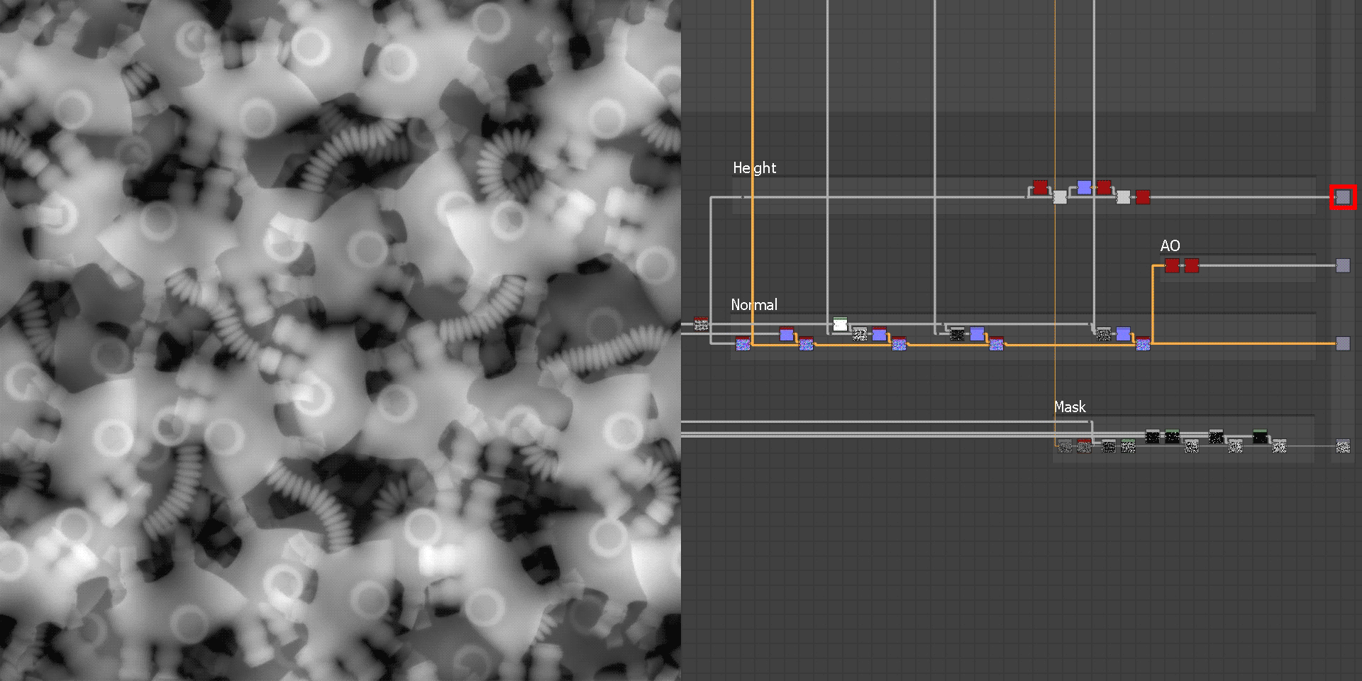Click the Normal frame label
1362x681 pixels.
pyautogui.click(x=754, y=304)
